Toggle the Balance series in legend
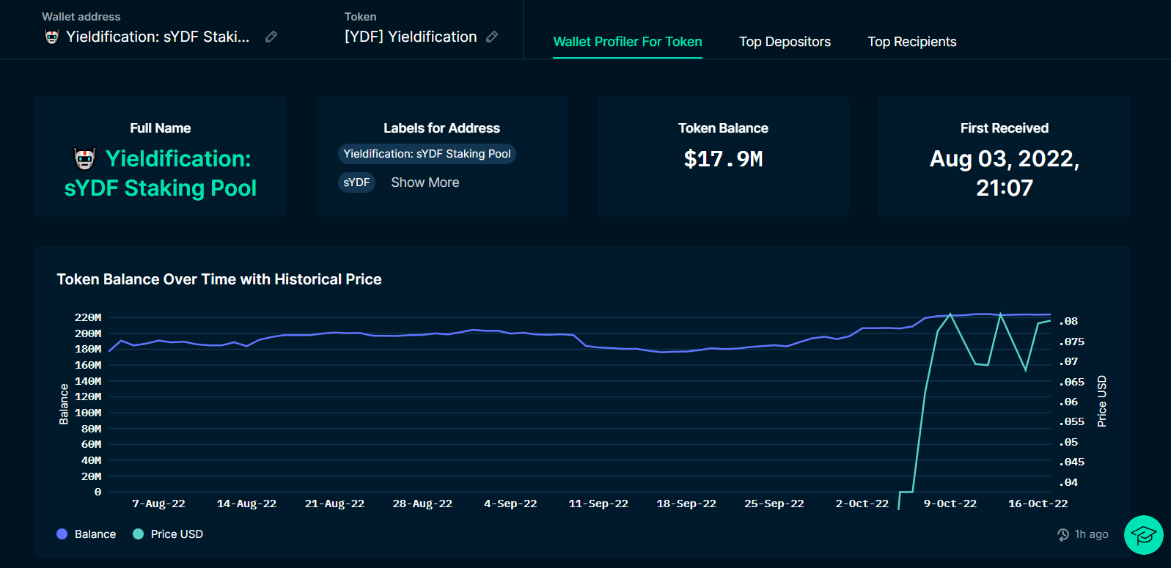 [87, 534]
